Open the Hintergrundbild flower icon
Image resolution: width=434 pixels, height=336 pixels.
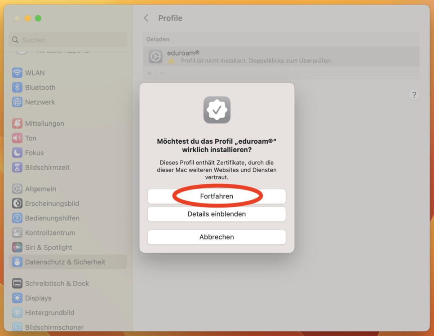pos(17,313)
